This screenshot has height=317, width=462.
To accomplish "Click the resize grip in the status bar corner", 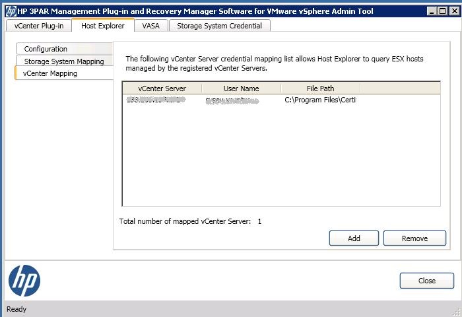I will pyautogui.click(x=457, y=312).
